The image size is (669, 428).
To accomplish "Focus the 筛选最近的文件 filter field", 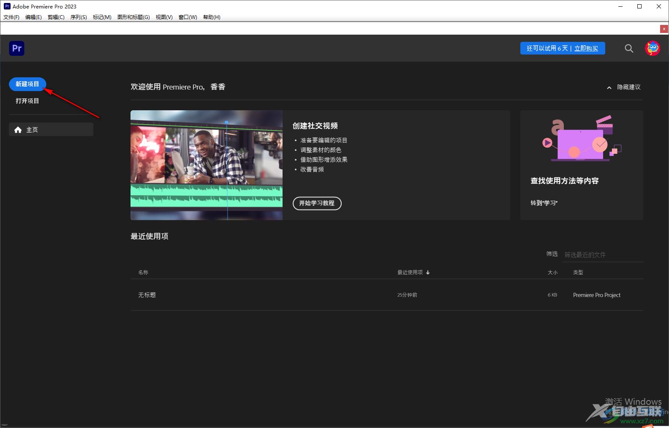I will [603, 255].
